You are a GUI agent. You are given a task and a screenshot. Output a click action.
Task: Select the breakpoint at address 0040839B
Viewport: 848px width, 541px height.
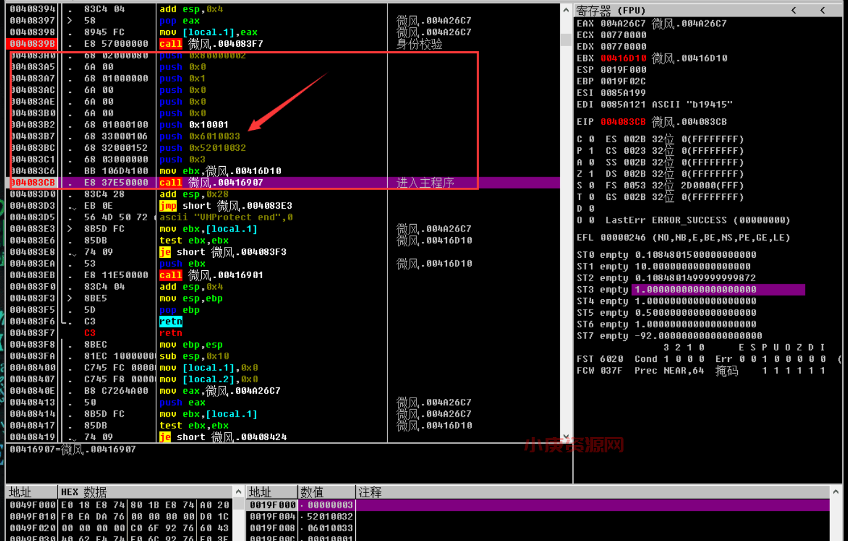tap(32, 44)
